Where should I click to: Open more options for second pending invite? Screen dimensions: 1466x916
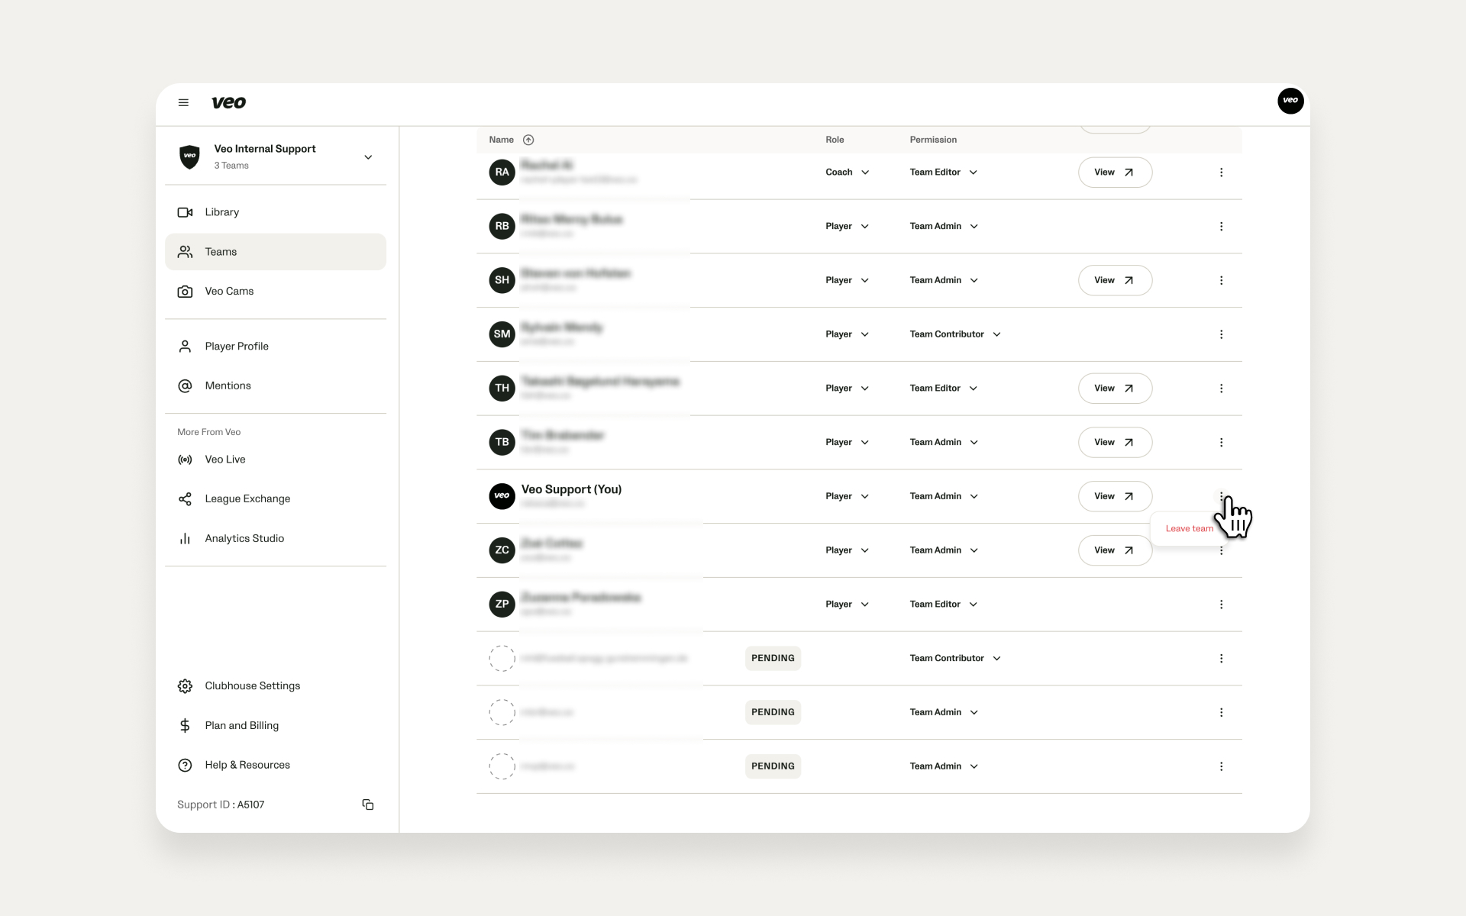[x=1221, y=713]
